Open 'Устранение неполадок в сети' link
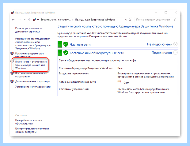Screen dimensions: 190x146 (33, 87)
